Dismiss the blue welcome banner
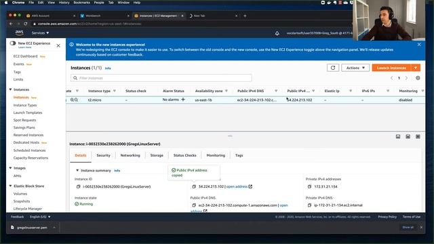 pos(419,44)
